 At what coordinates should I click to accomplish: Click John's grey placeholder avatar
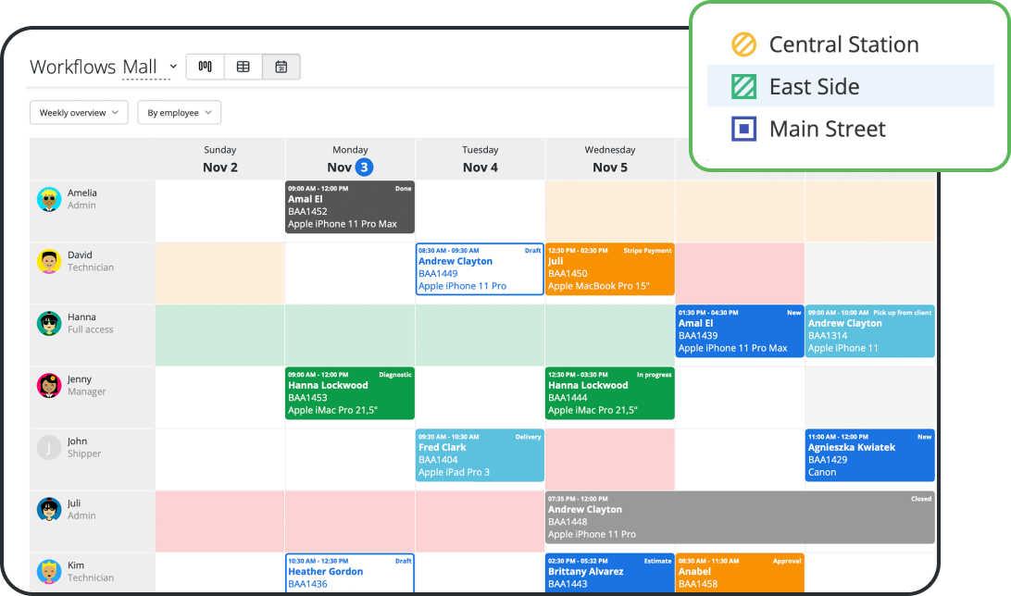[x=49, y=448]
